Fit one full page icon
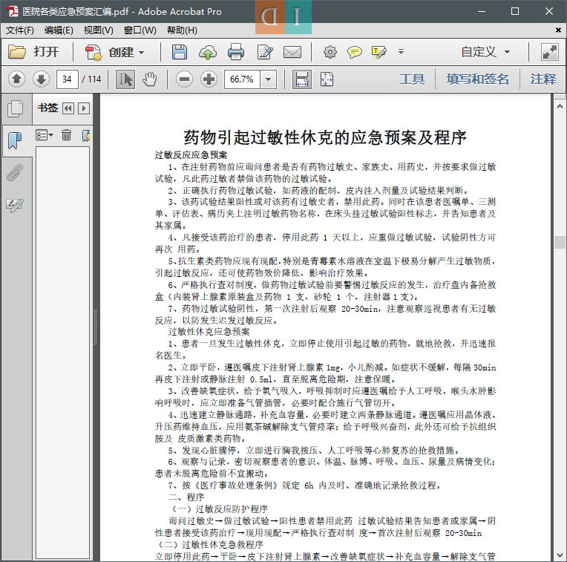This screenshot has height=562, width=567. point(327,79)
